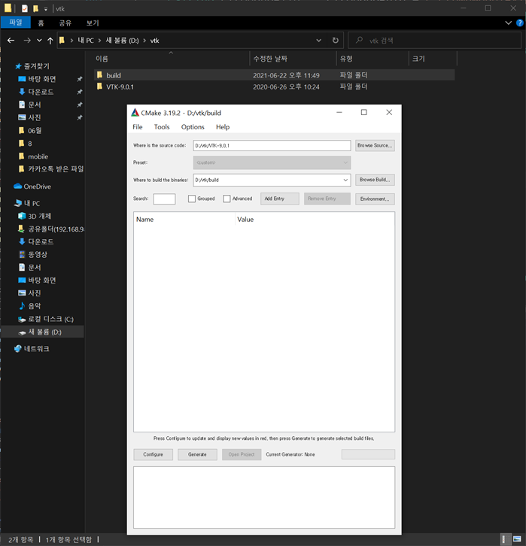Click Browse Source button
526x546 pixels.
375,146
